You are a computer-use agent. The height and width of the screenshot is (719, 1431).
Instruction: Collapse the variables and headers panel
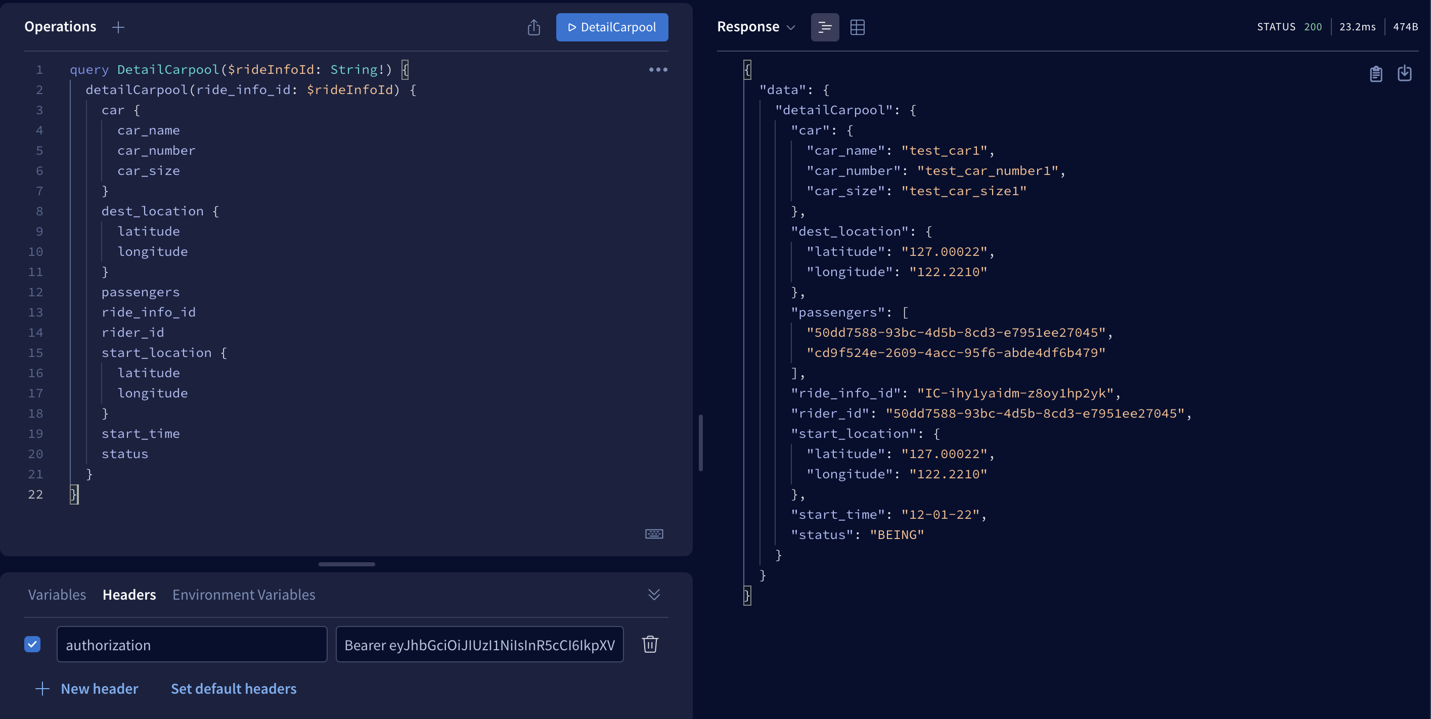point(654,595)
